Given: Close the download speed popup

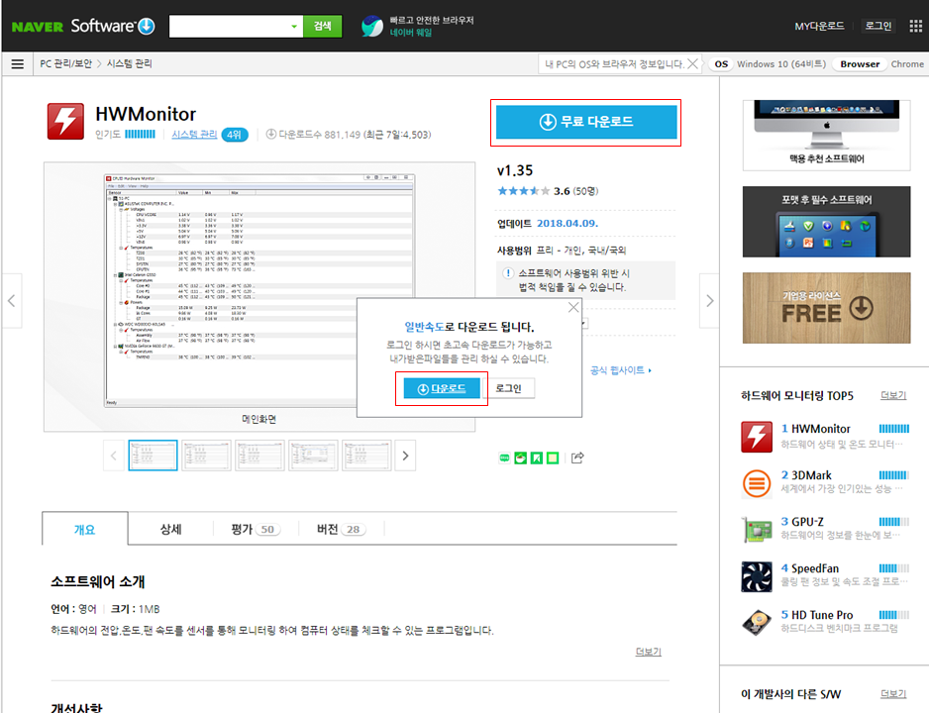Looking at the screenshot, I should (x=572, y=307).
